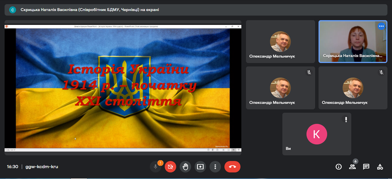
Task: Click the Present screen button
Action: 200,167
